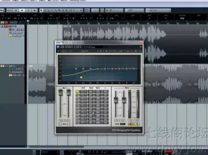Click the stop transport button in toolbar
This screenshot has width=208, height=155.
pos(22,10)
